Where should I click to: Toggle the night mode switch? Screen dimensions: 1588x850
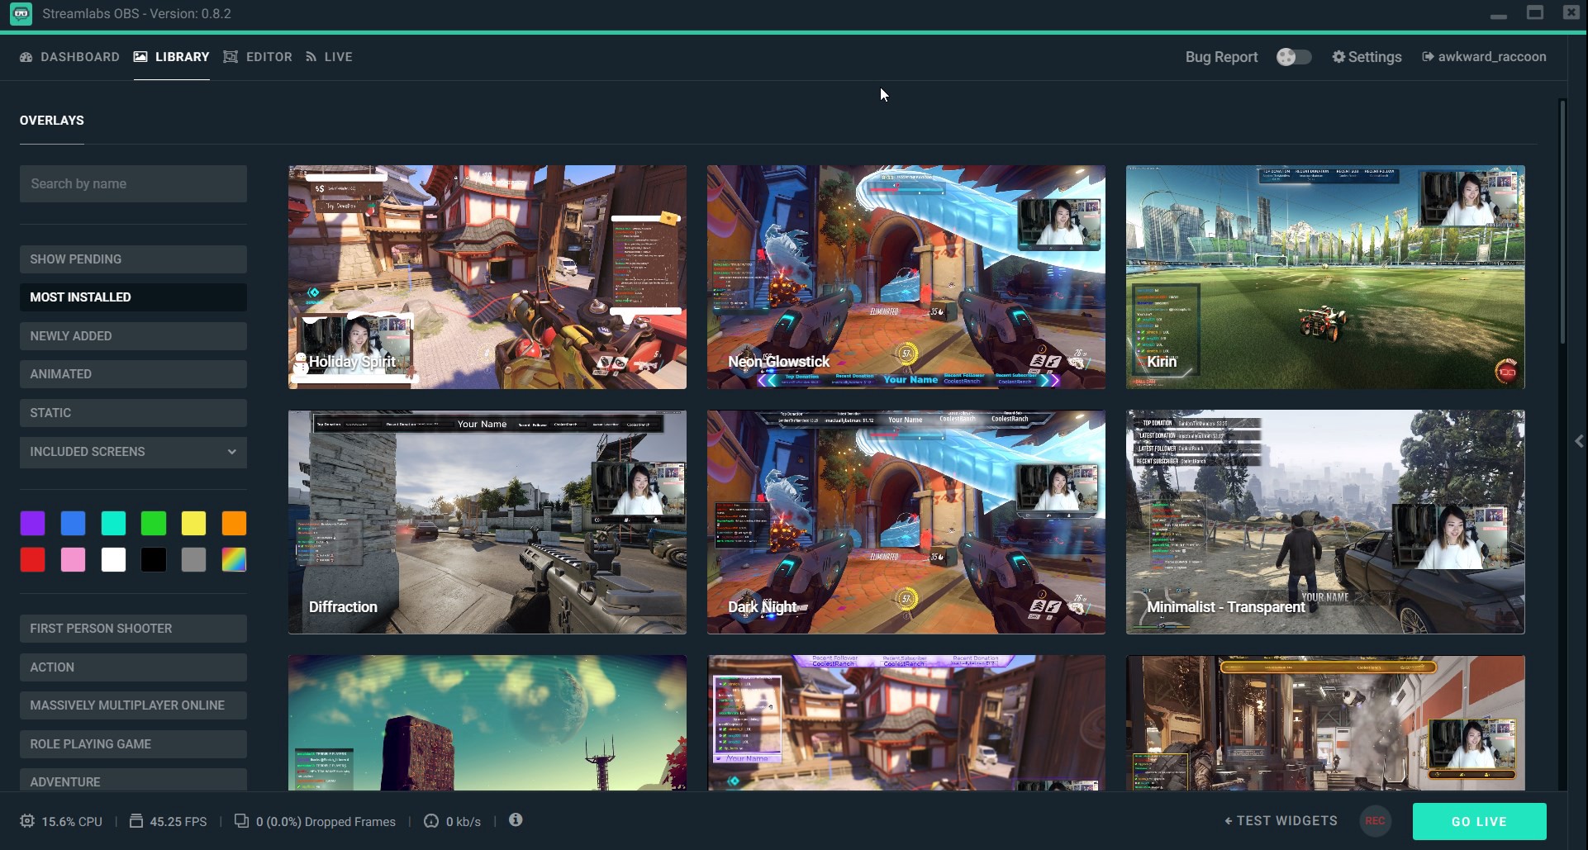[1293, 57]
